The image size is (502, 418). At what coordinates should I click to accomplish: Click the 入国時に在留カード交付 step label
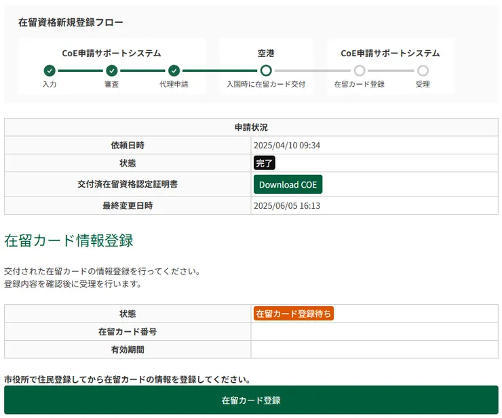point(266,84)
